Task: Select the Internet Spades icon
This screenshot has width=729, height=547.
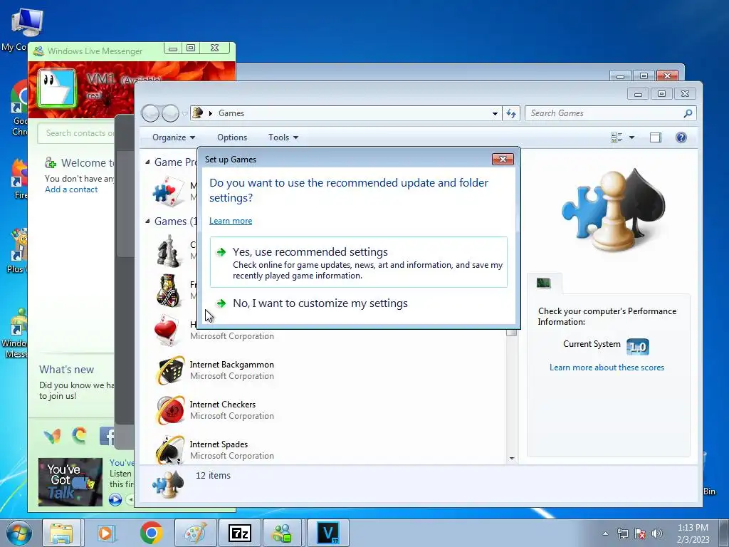Action: pyautogui.click(x=170, y=449)
